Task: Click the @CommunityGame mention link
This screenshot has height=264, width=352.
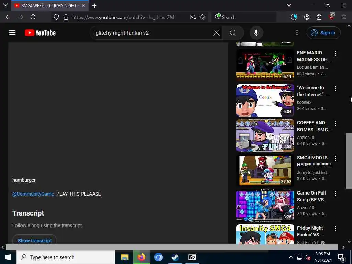Action: point(33,194)
